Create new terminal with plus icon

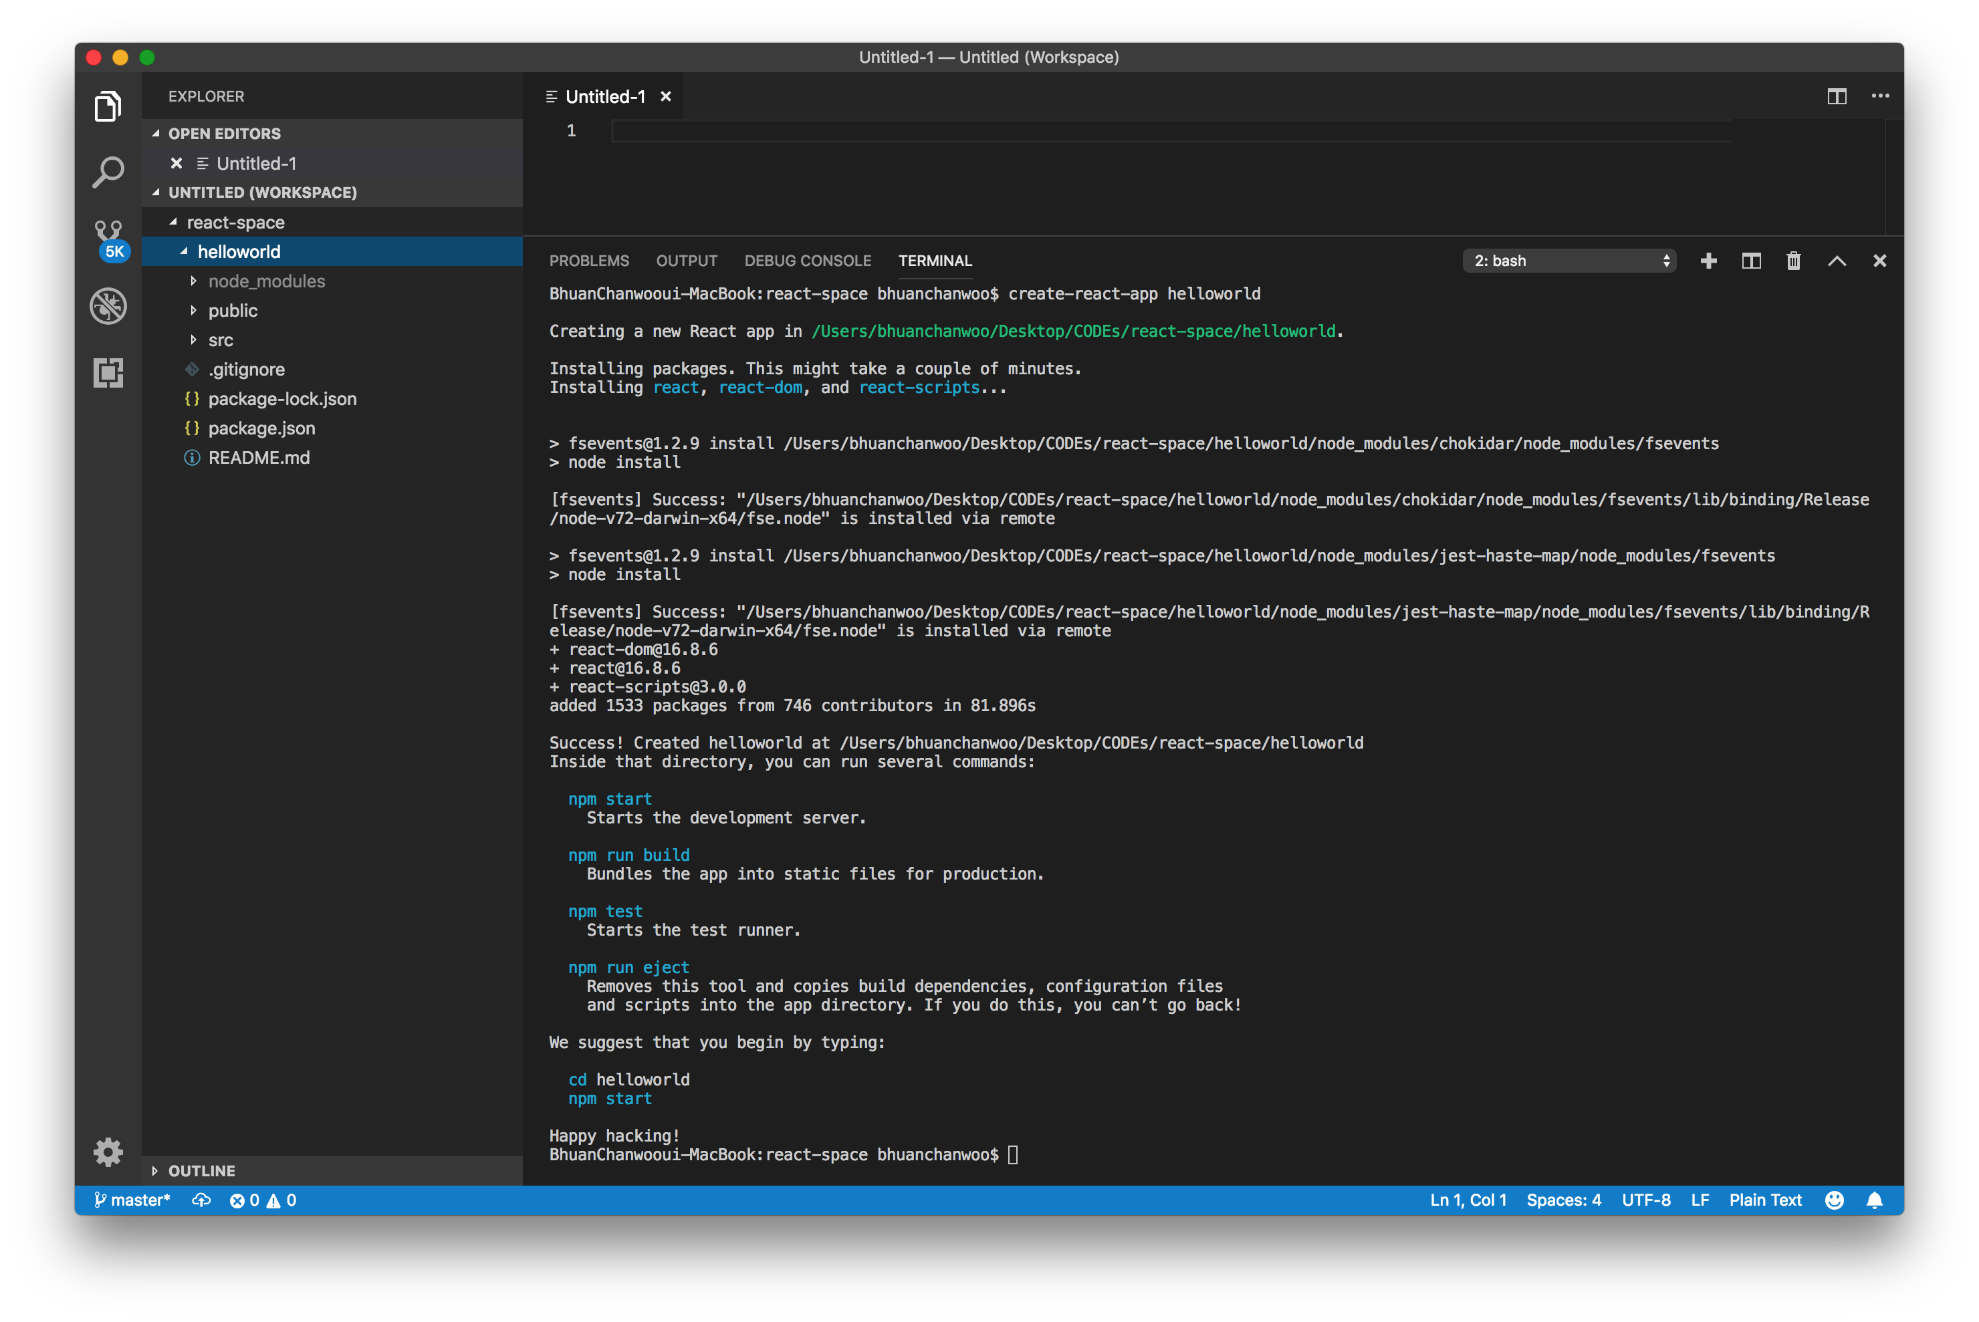click(1708, 261)
